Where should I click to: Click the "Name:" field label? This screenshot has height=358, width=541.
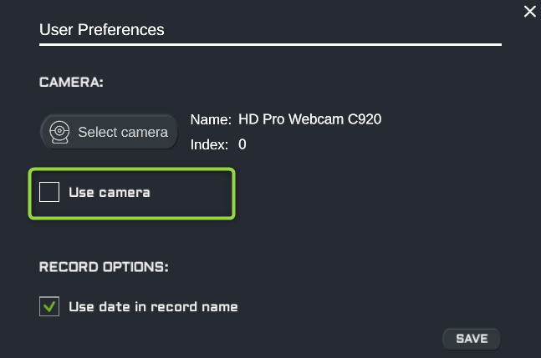click(x=211, y=120)
